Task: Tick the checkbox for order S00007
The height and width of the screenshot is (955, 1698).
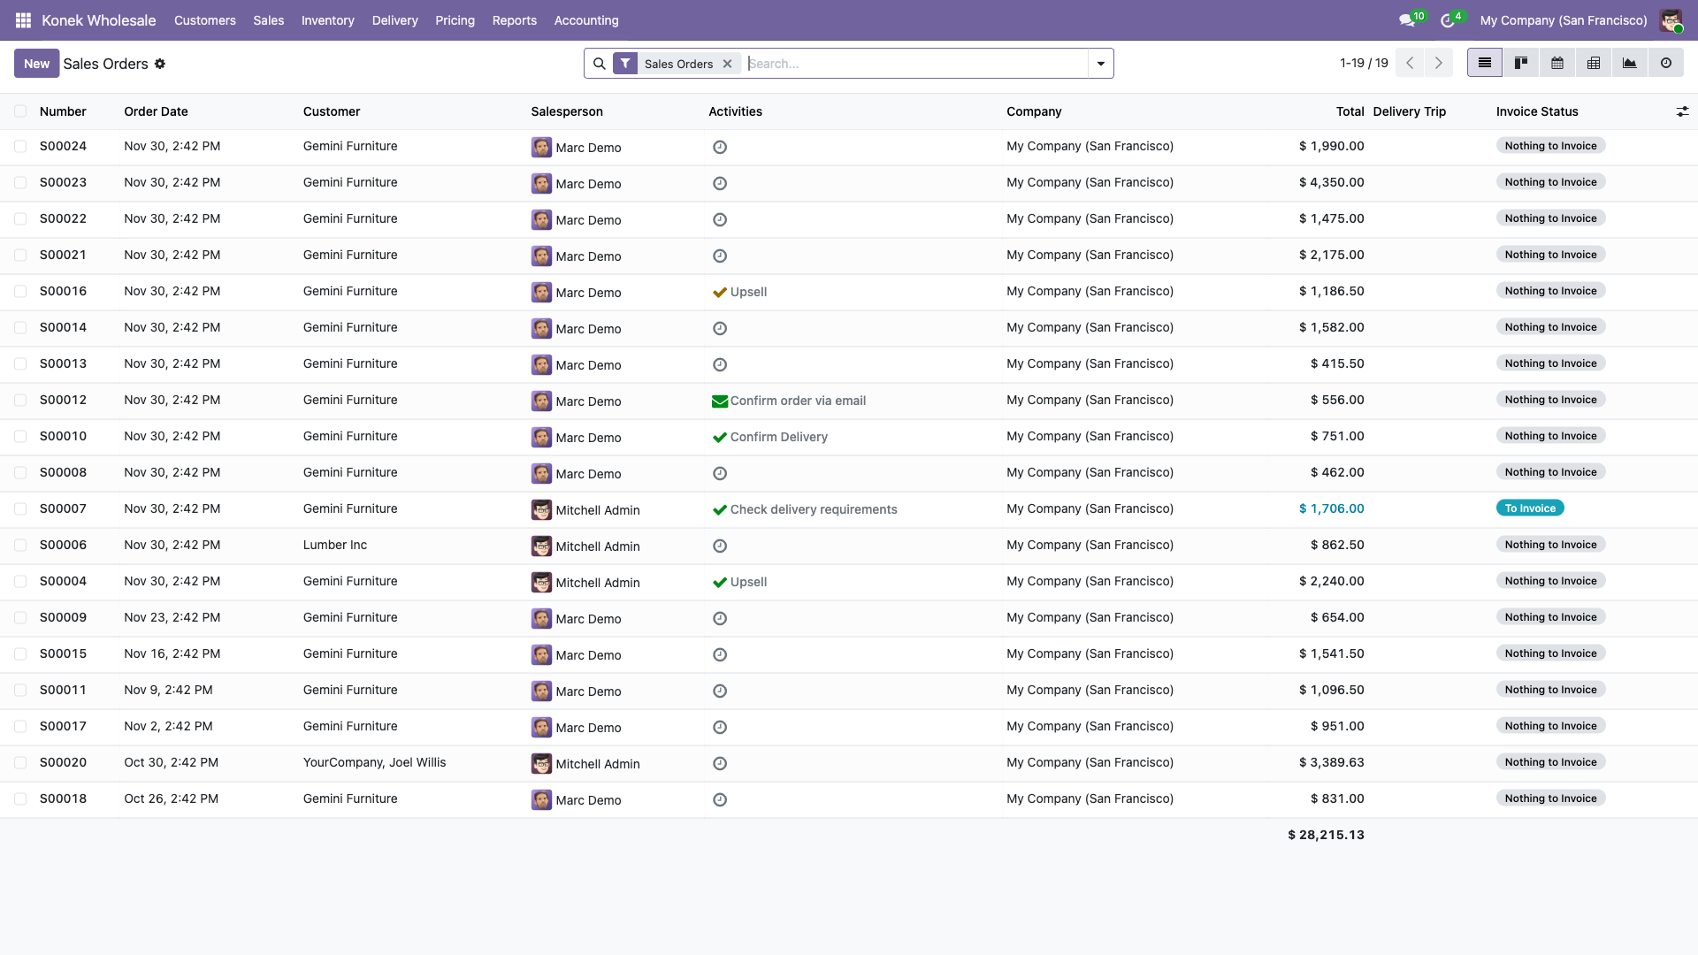Action: [x=20, y=508]
